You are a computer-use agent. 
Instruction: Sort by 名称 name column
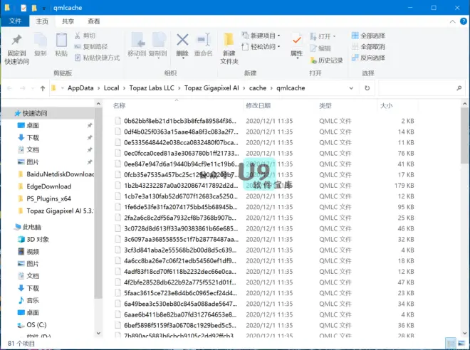[120, 106]
